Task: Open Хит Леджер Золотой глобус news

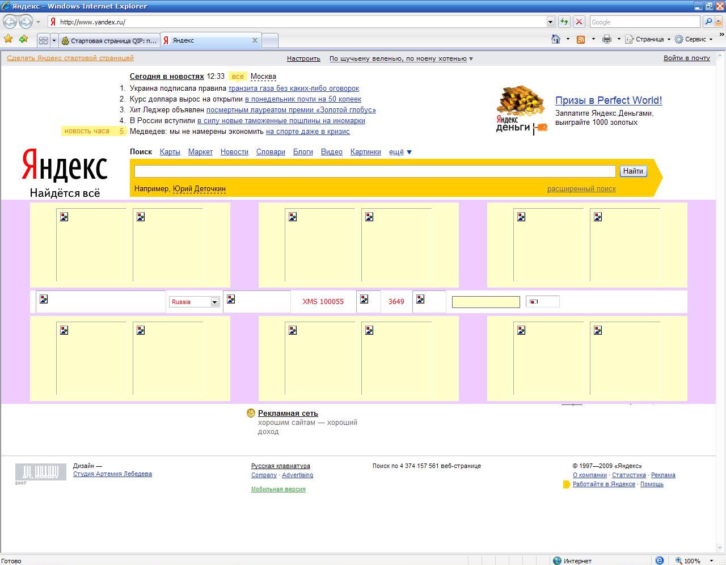Action: pyautogui.click(x=291, y=110)
